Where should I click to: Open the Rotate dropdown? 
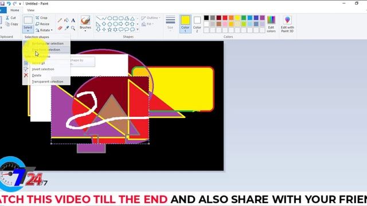[x=44, y=30]
